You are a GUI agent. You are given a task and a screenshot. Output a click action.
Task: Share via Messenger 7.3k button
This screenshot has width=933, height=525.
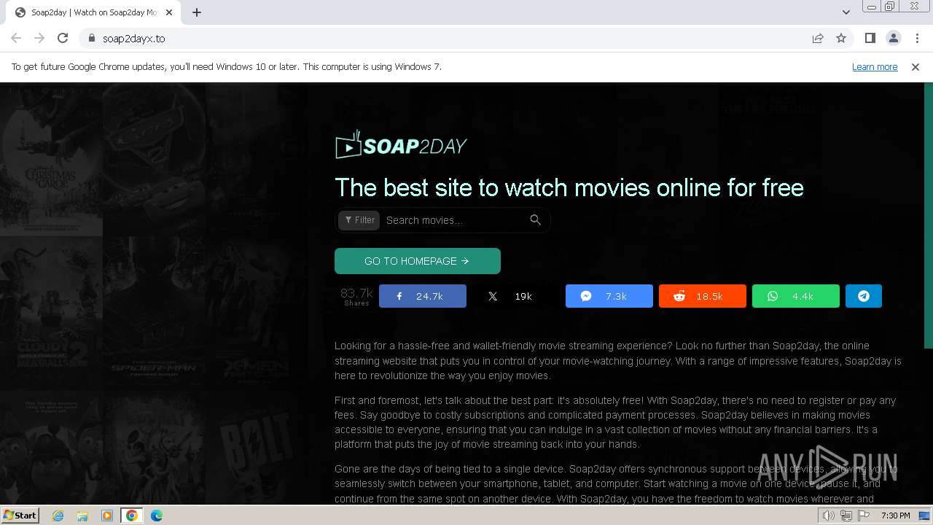(x=609, y=296)
